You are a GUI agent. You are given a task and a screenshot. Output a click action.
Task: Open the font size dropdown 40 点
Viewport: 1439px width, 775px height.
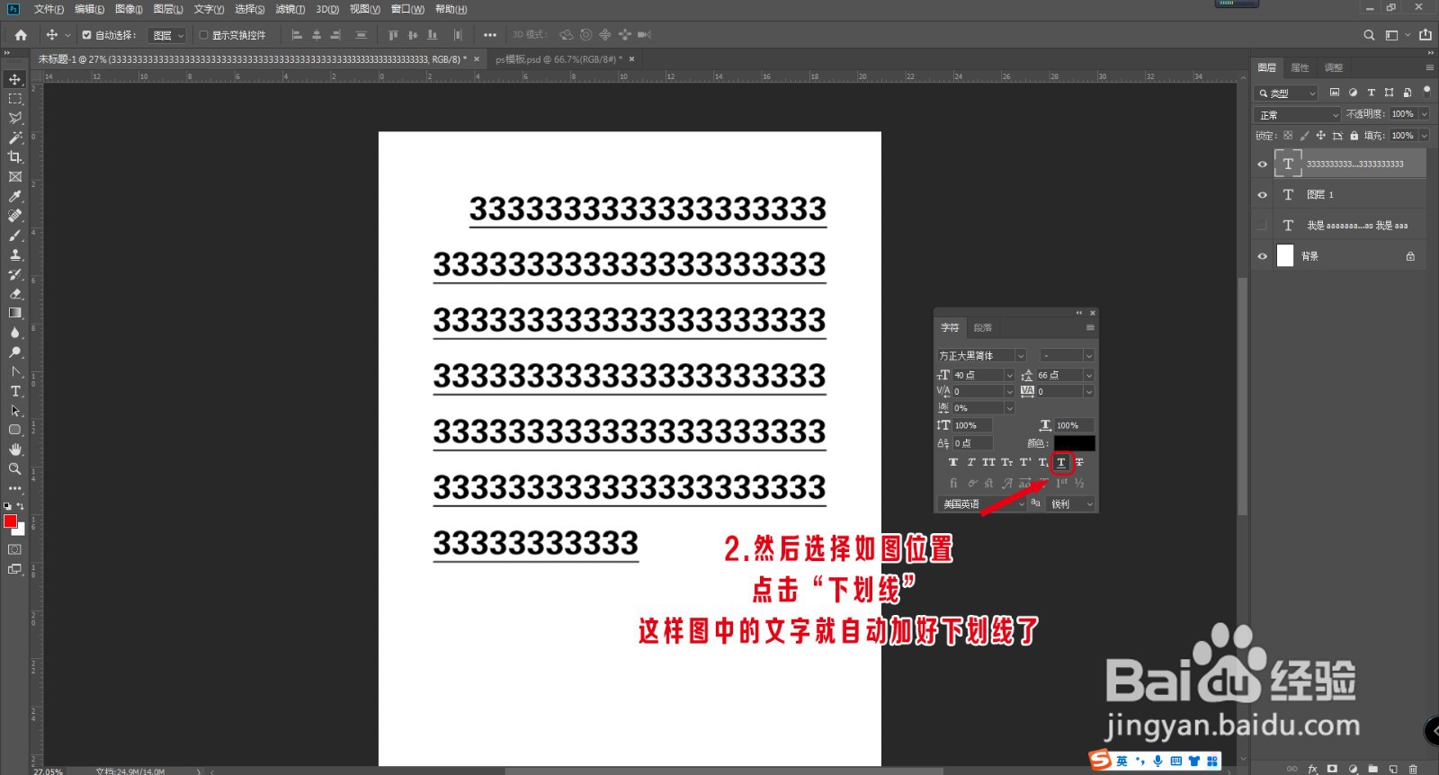(1009, 375)
